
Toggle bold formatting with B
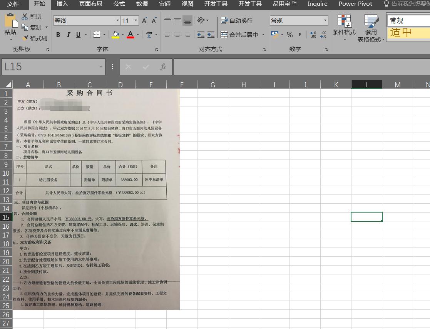pyautogui.click(x=58, y=35)
